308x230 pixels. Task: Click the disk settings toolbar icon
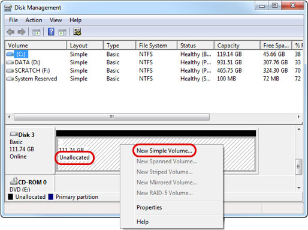77,32
